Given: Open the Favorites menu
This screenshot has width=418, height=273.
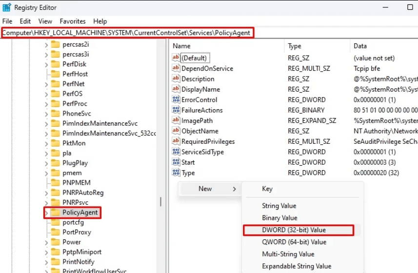Looking at the screenshot, I should pyautogui.click(x=73, y=21).
